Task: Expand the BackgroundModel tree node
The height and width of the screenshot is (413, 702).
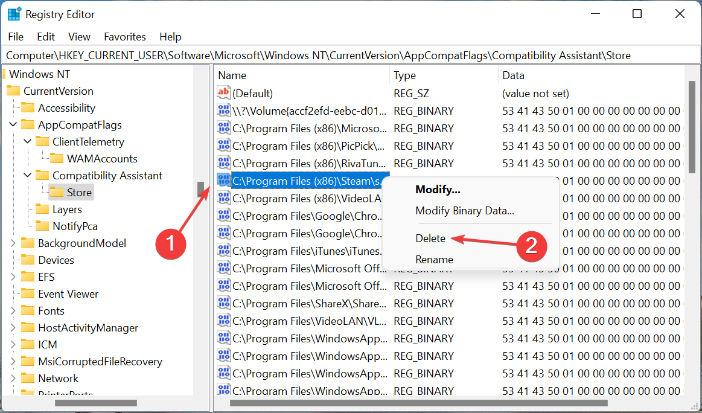Action: (x=13, y=243)
